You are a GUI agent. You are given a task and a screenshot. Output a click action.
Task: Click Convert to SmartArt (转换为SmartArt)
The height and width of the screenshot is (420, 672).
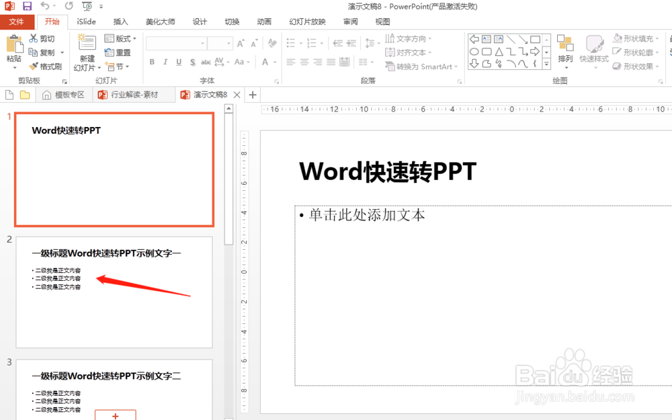pyautogui.click(x=421, y=66)
